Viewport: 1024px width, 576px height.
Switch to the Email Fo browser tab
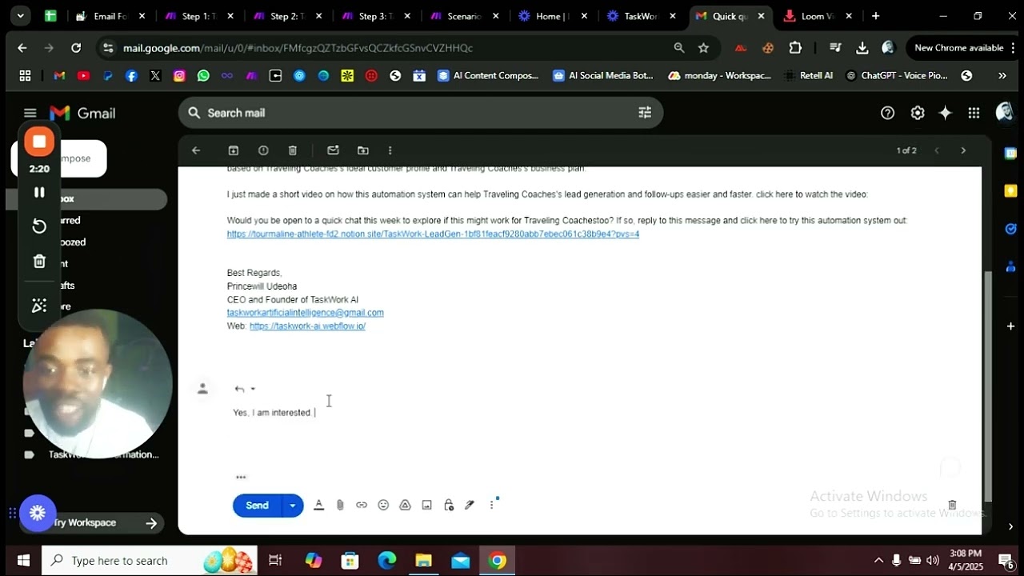pos(111,16)
